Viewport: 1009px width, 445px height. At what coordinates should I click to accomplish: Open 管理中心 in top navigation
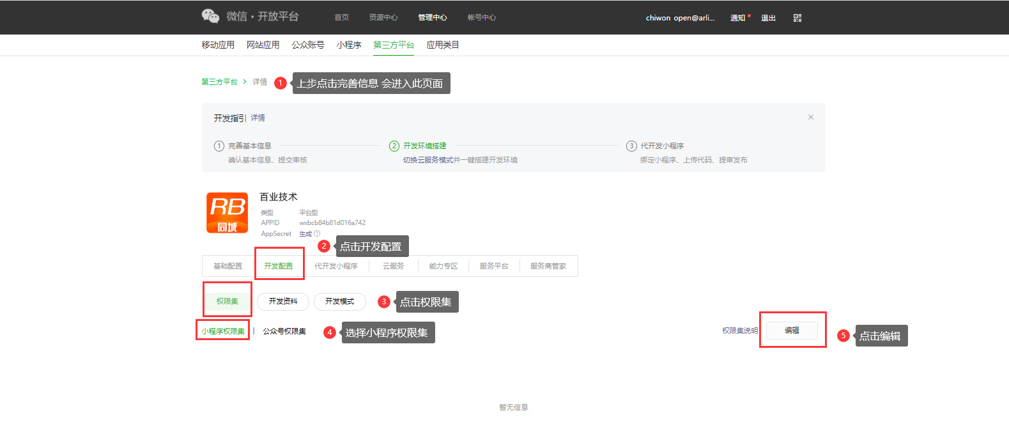tap(433, 18)
